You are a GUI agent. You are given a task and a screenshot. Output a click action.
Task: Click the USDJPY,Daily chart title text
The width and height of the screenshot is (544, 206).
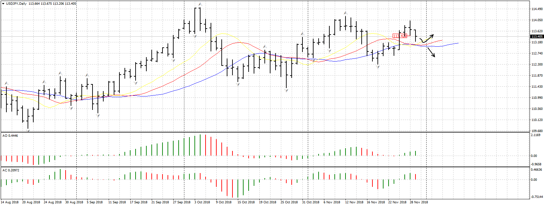16,4
